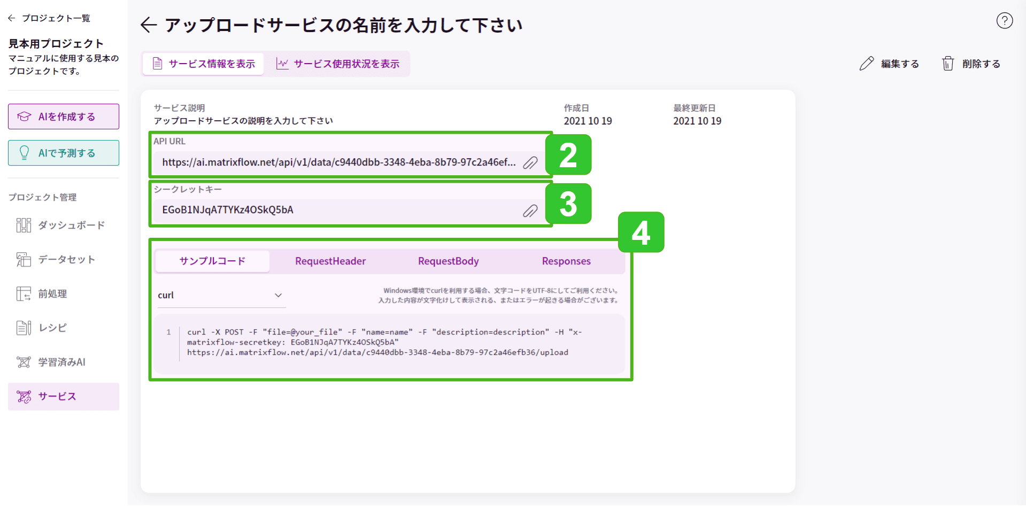This screenshot has height=506, width=1026.
Task: Click the document icon on サービス情報を表示
Action: (157, 64)
